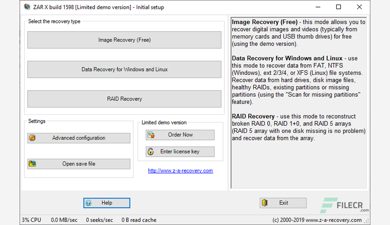Click the chip icon on Advanced configuration

(x=32, y=138)
